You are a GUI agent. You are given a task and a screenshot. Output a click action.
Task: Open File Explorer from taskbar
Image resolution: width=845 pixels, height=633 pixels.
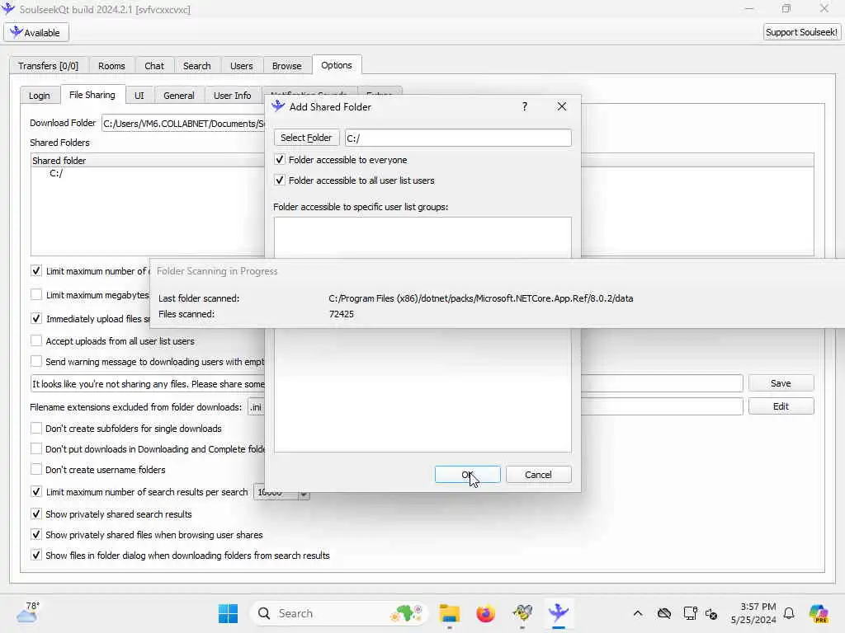[x=449, y=613]
